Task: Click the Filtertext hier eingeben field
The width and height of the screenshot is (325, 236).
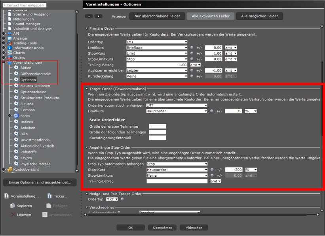Action: click(24, 5)
